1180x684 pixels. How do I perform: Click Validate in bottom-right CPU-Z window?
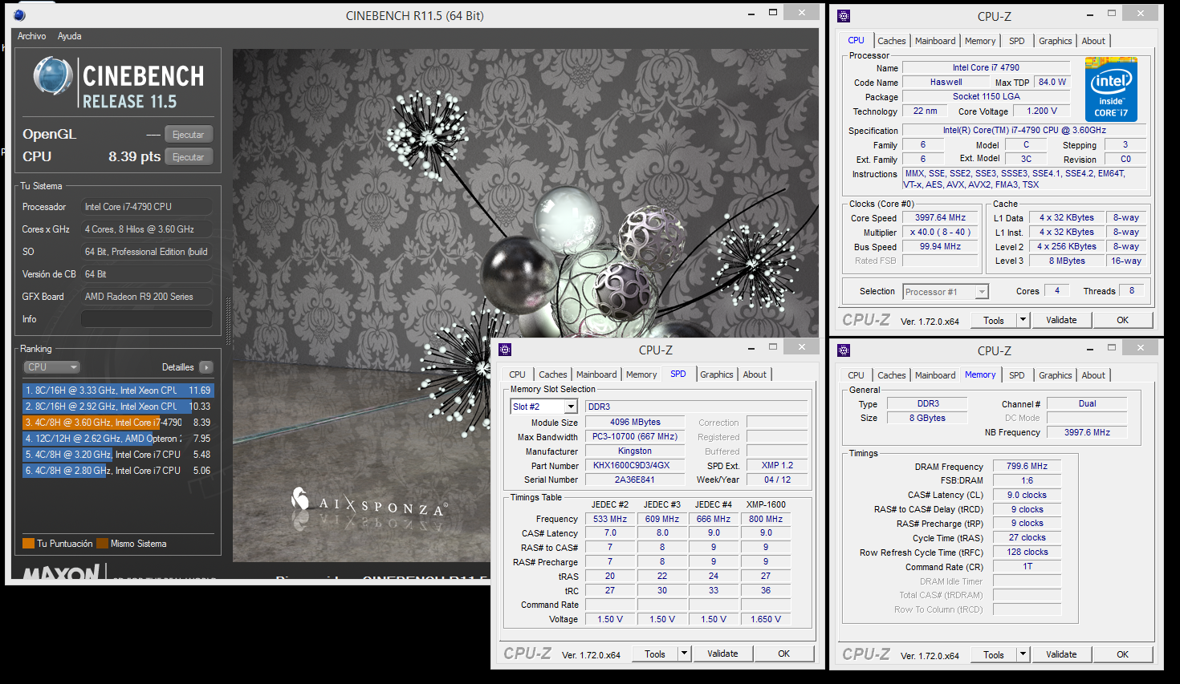click(1061, 654)
